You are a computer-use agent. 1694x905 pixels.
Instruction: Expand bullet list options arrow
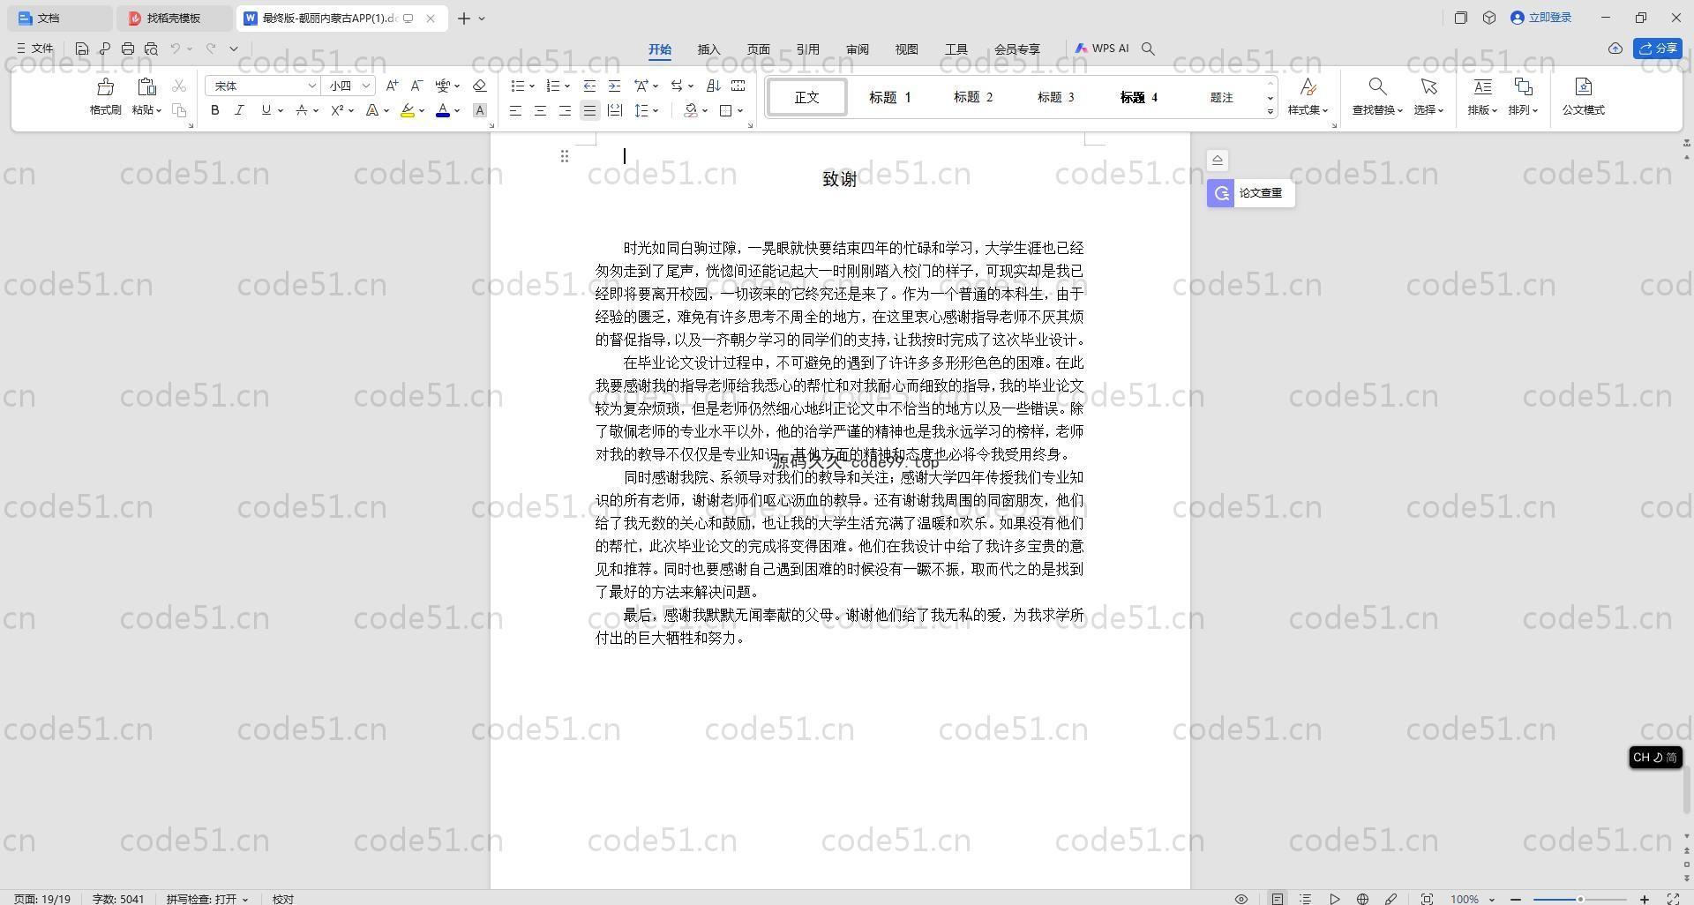click(531, 86)
